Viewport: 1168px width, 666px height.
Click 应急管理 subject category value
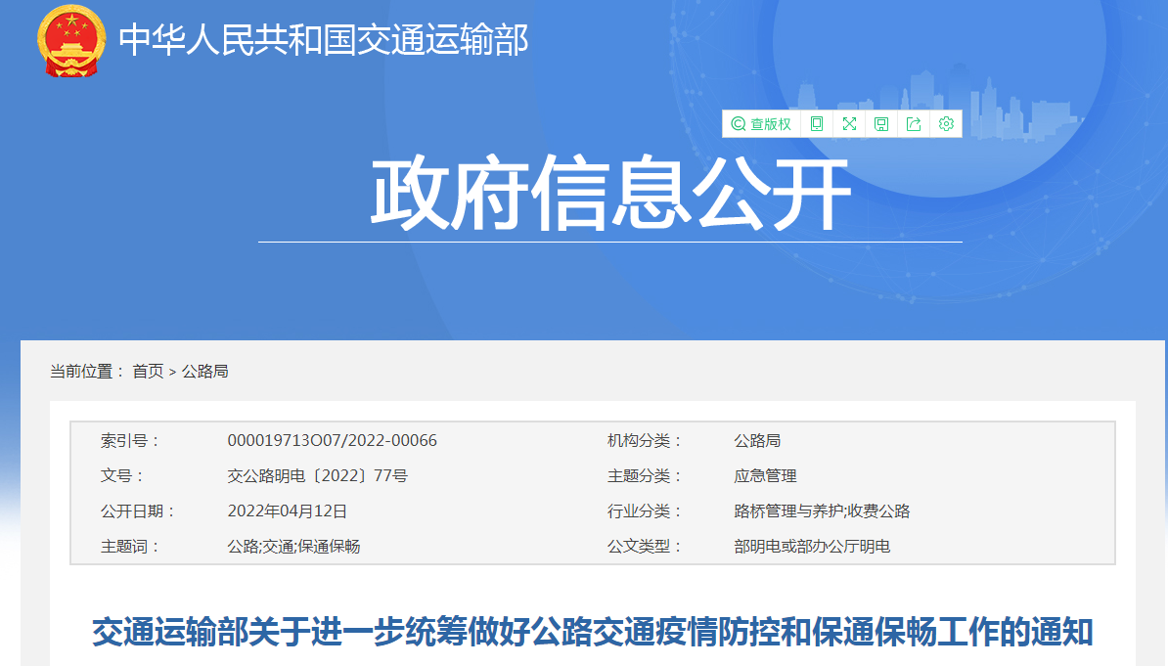(x=765, y=476)
